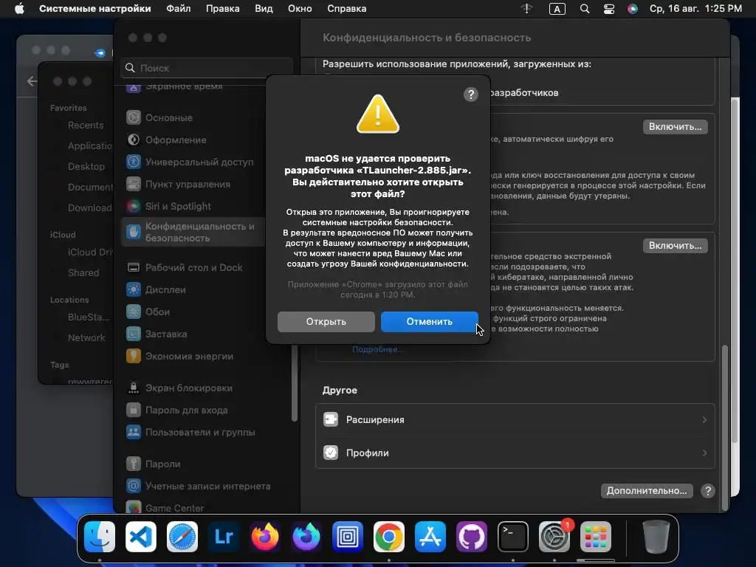This screenshot has height=567, width=756.
Task: Click the Поиск search field in System Settings
Action: point(207,68)
